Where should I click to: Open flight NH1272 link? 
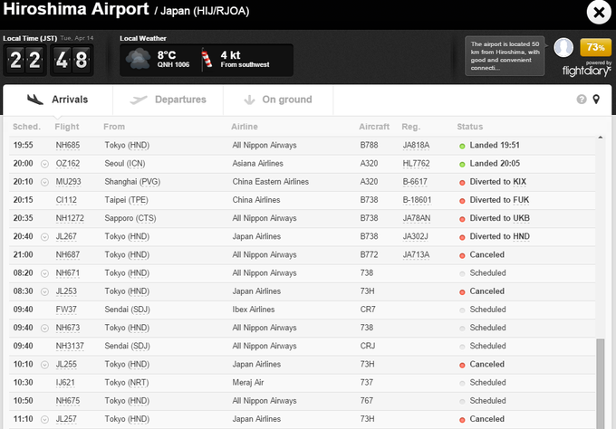click(x=70, y=218)
